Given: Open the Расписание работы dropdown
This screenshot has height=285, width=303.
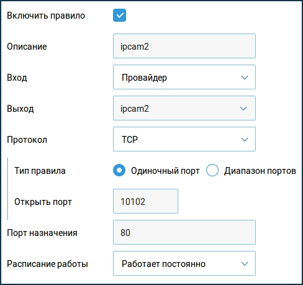Looking at the screenshot, I should pyautogui.click(x=184, y=263).
